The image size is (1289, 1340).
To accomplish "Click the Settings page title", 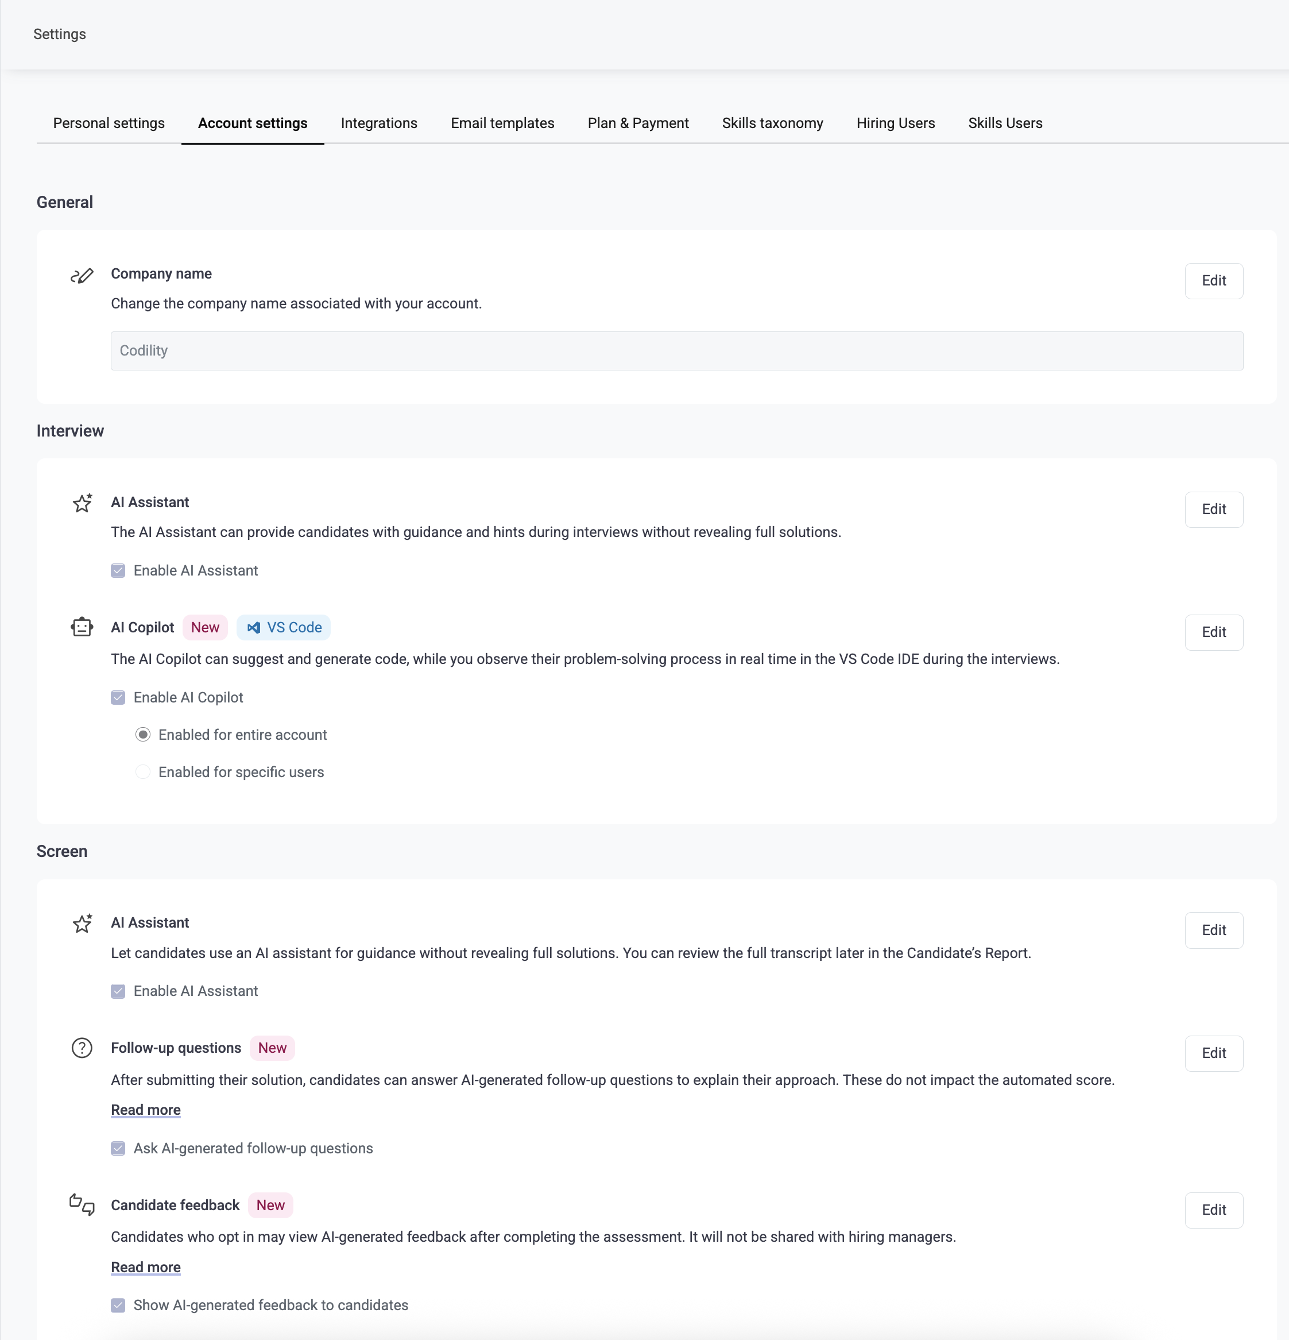I will click(x=60, y=34).
